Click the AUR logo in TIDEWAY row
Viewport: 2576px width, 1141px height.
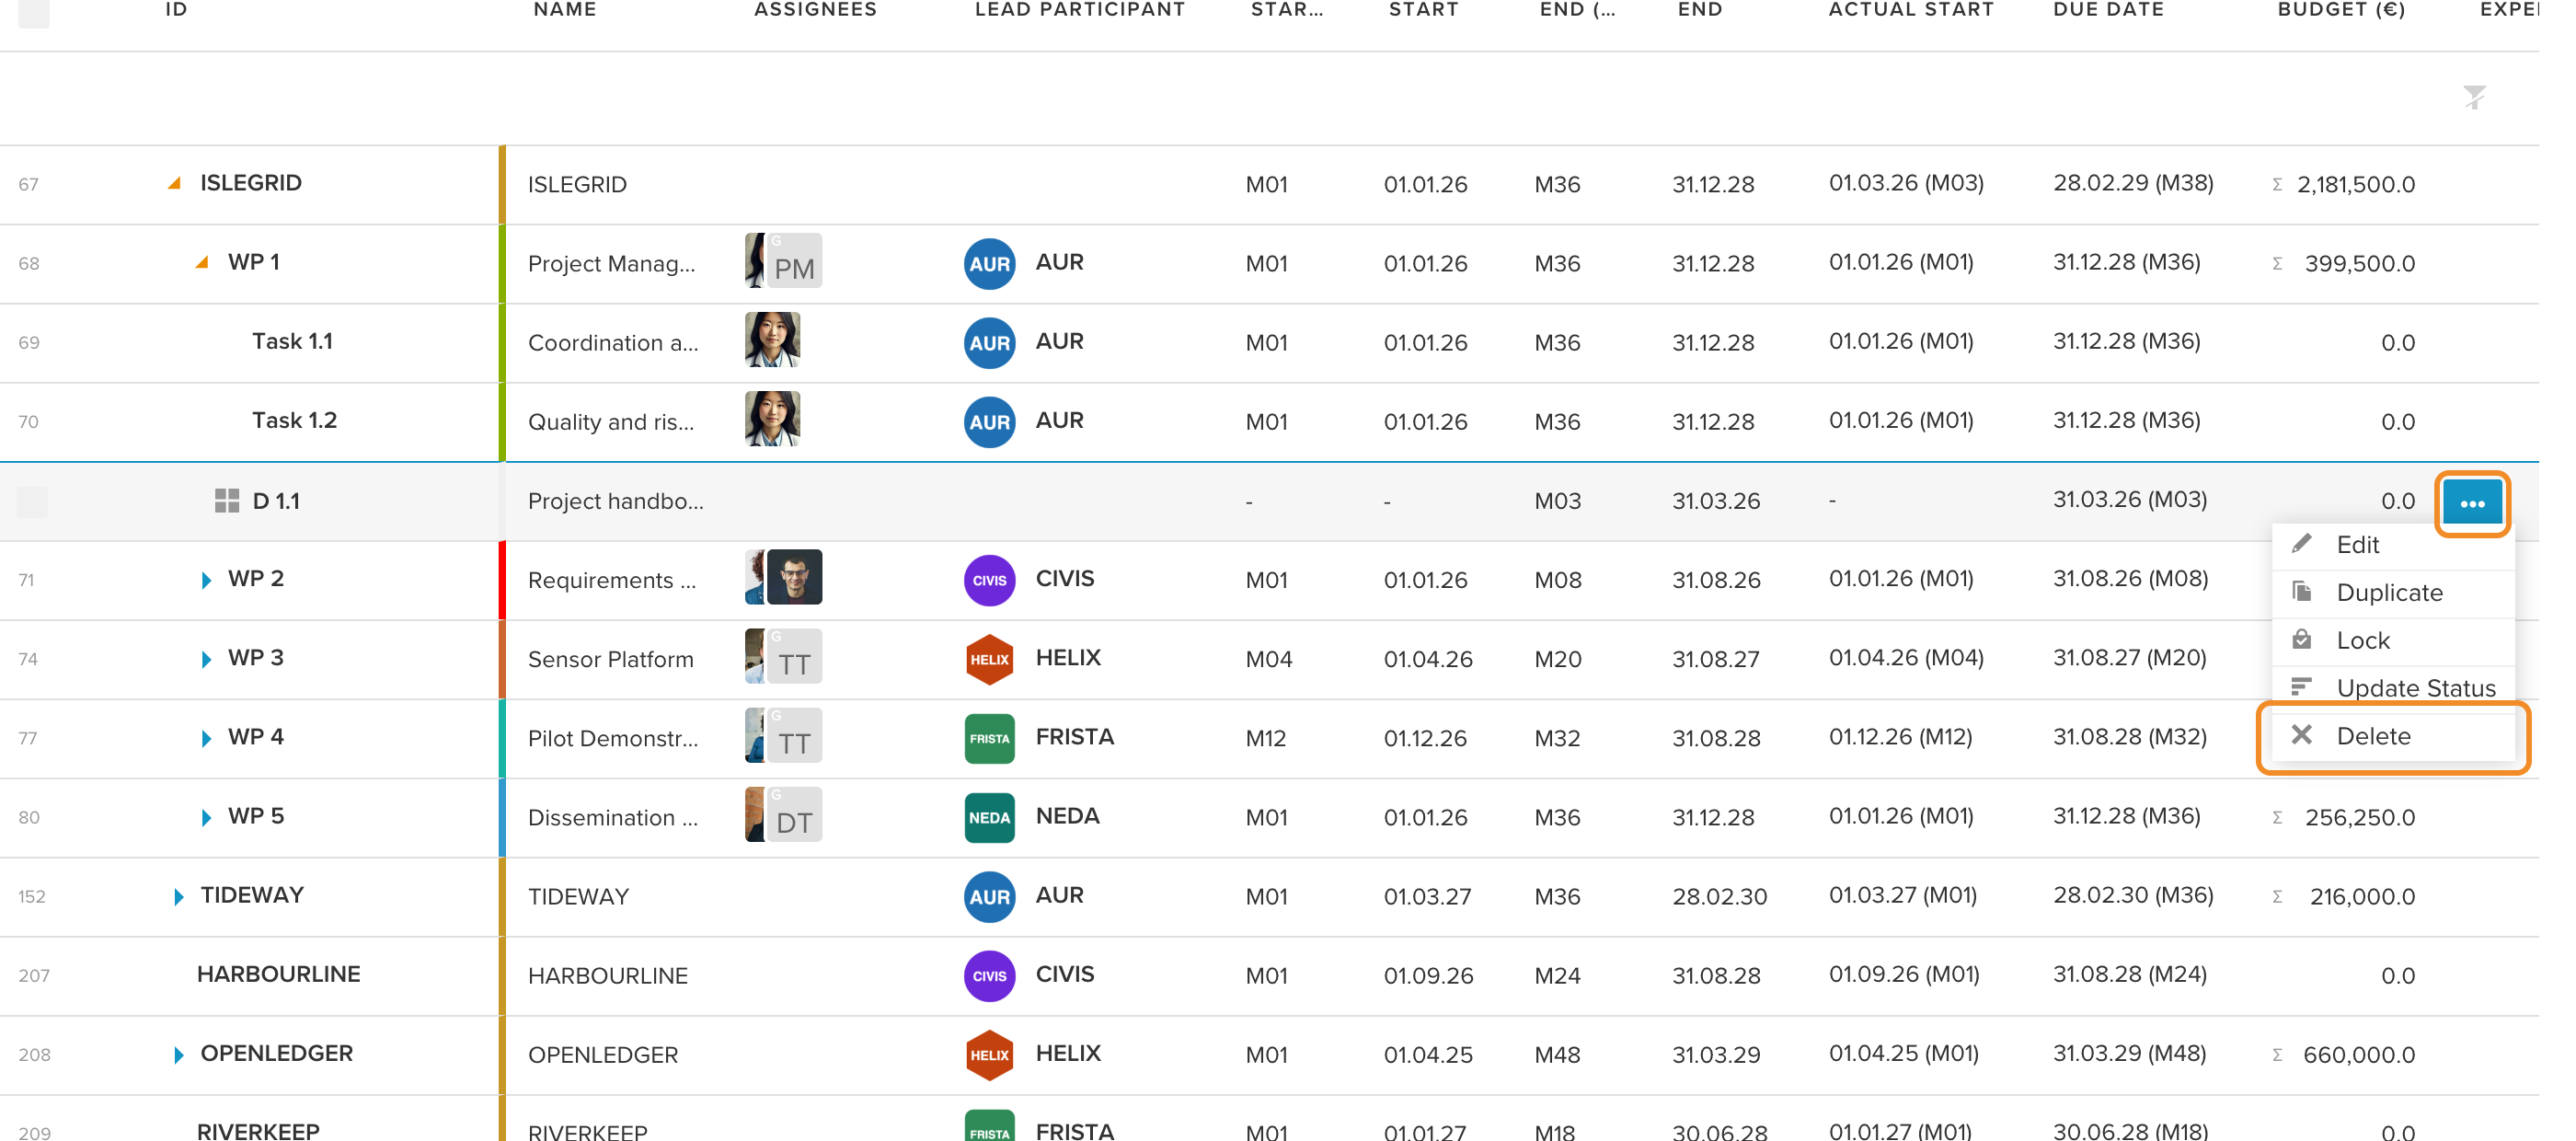989,896
